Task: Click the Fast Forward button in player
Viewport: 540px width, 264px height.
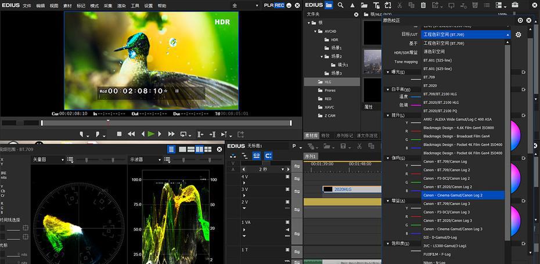Action: coord(171,134)
